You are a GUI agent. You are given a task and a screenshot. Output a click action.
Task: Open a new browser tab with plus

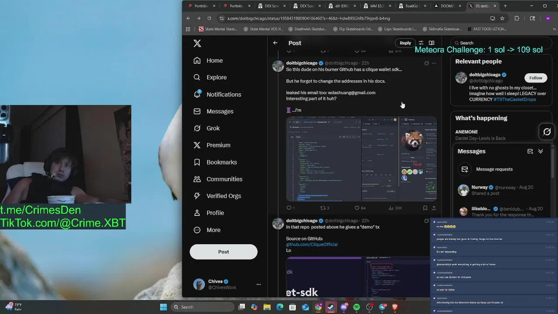pos(505,6)
